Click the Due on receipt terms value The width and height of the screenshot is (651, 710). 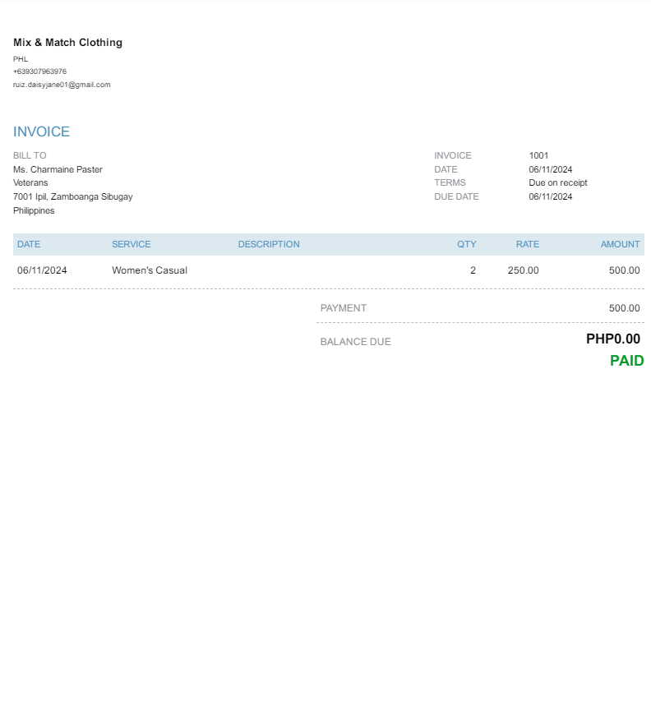coord(557,182)
